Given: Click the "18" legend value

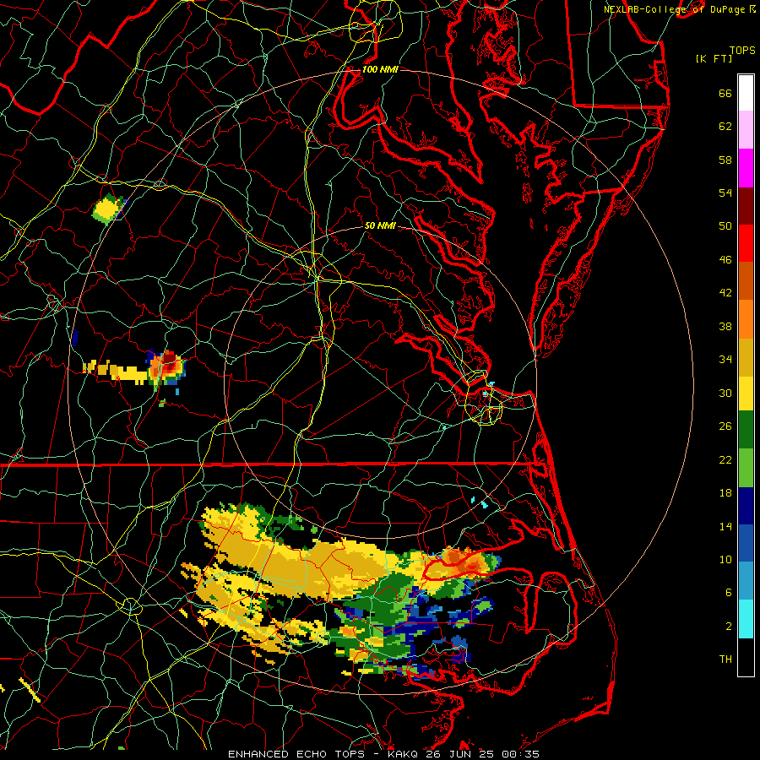Looking at the screenshot, I should pos(725,493).
